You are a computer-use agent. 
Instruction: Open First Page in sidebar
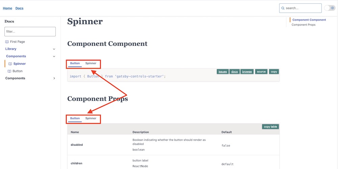point(18,42)
